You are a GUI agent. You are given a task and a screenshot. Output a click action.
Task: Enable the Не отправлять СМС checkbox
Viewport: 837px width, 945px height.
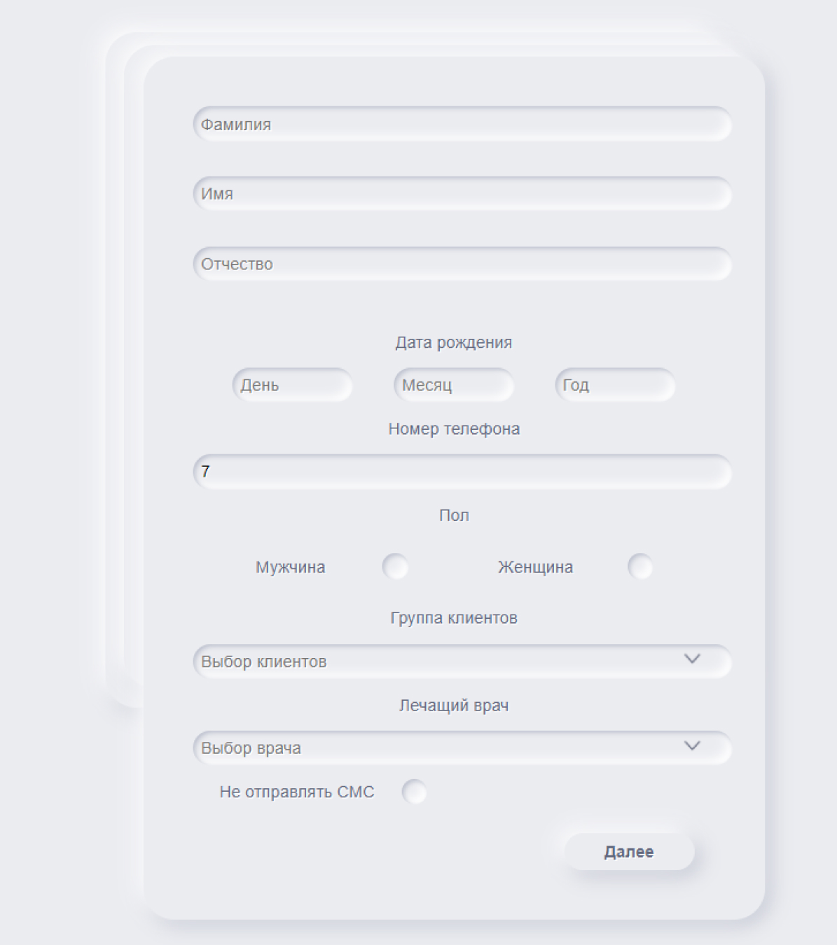[x=414, y=792]
